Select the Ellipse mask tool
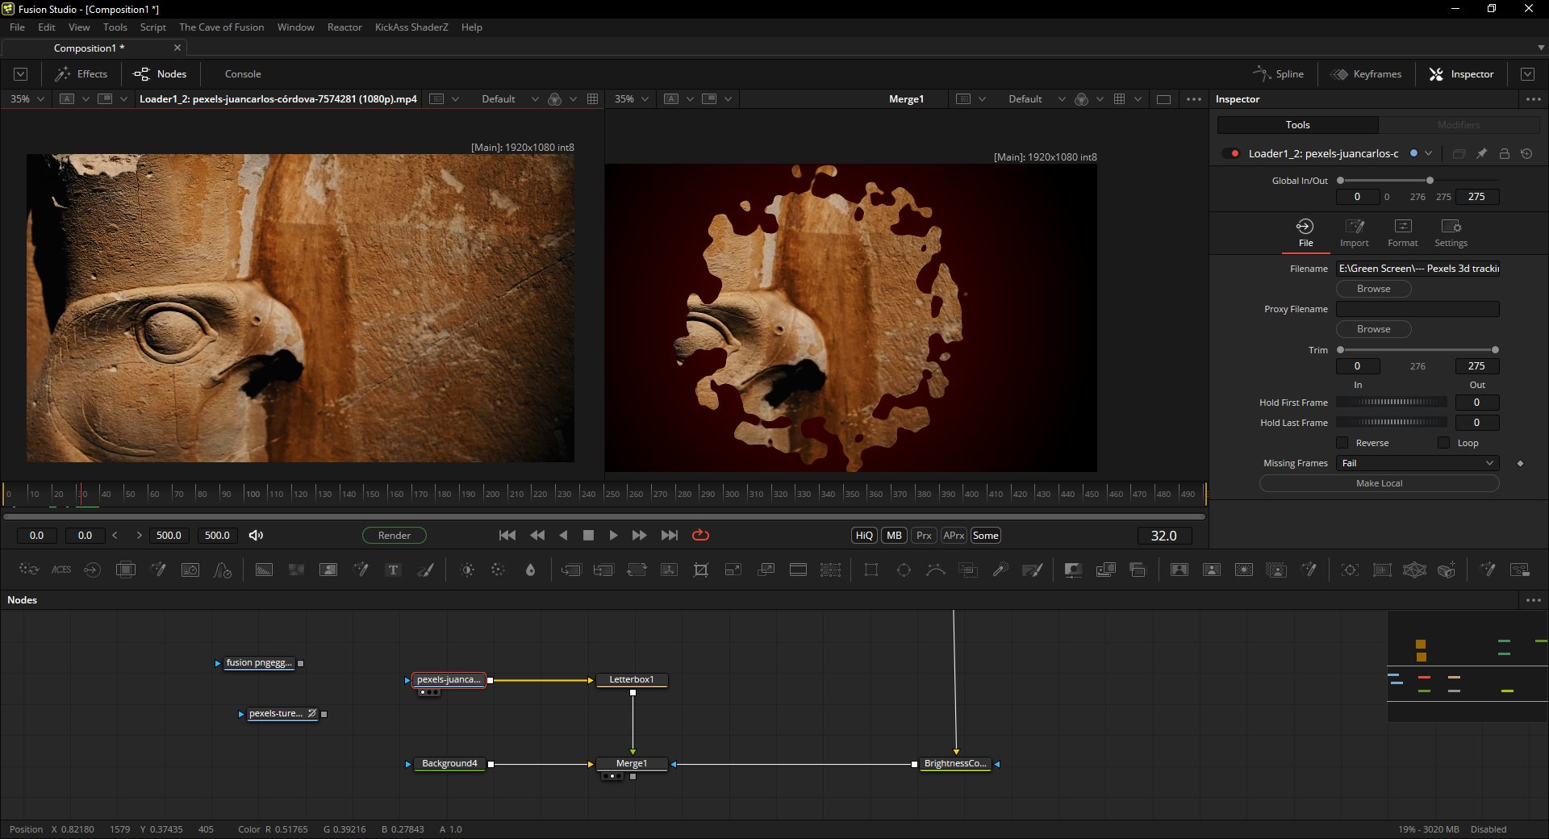The height and width of the screenshot is (839, 1549). pyautogui.click(x=904, y=570)
